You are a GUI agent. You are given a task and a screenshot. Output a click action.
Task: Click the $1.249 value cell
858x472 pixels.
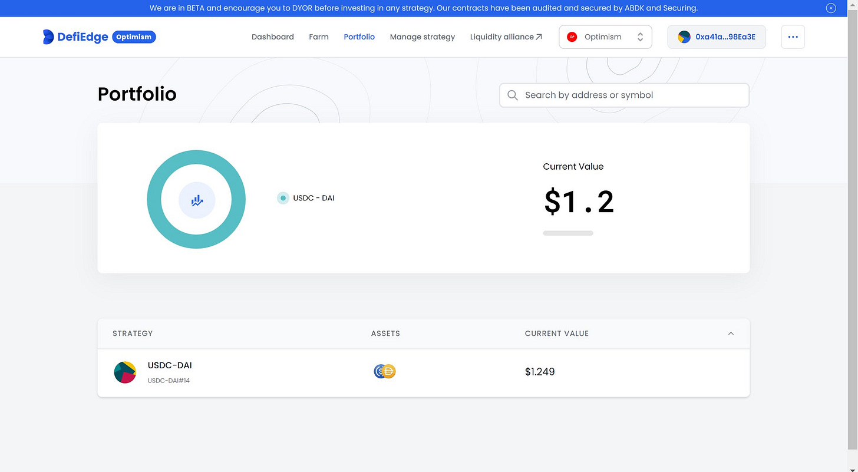click(x=540, y=372)
